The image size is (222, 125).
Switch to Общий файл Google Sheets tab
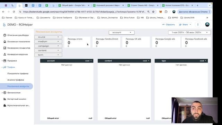coord(74,6)
